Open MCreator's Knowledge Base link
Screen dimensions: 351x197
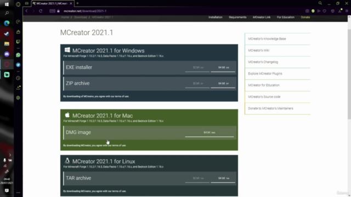[x=267, y=39]
